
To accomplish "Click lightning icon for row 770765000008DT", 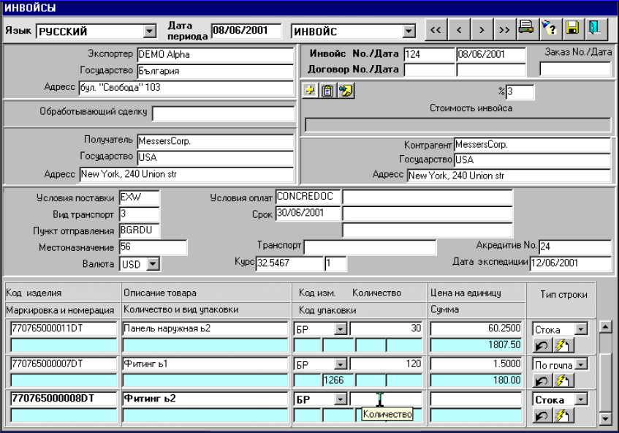I will (x=563, y=415).
